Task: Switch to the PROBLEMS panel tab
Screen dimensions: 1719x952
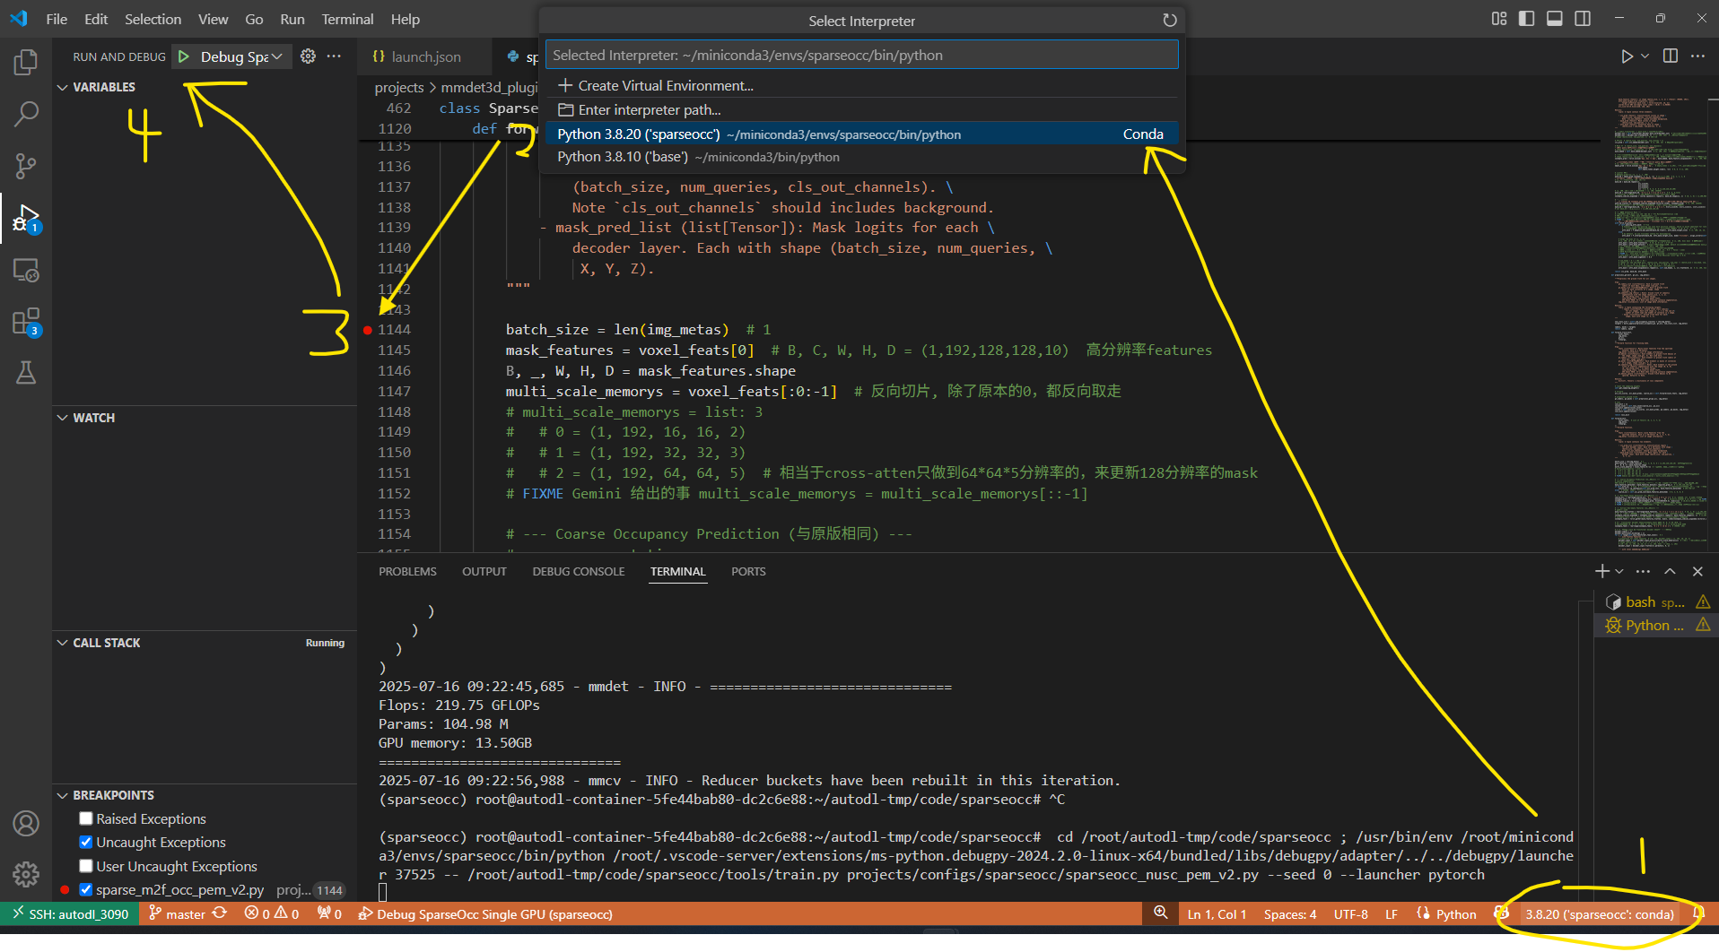Action: 407,571
